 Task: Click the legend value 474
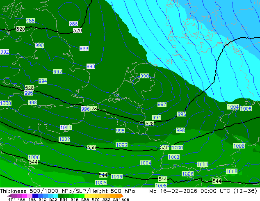tap(12, 199)
